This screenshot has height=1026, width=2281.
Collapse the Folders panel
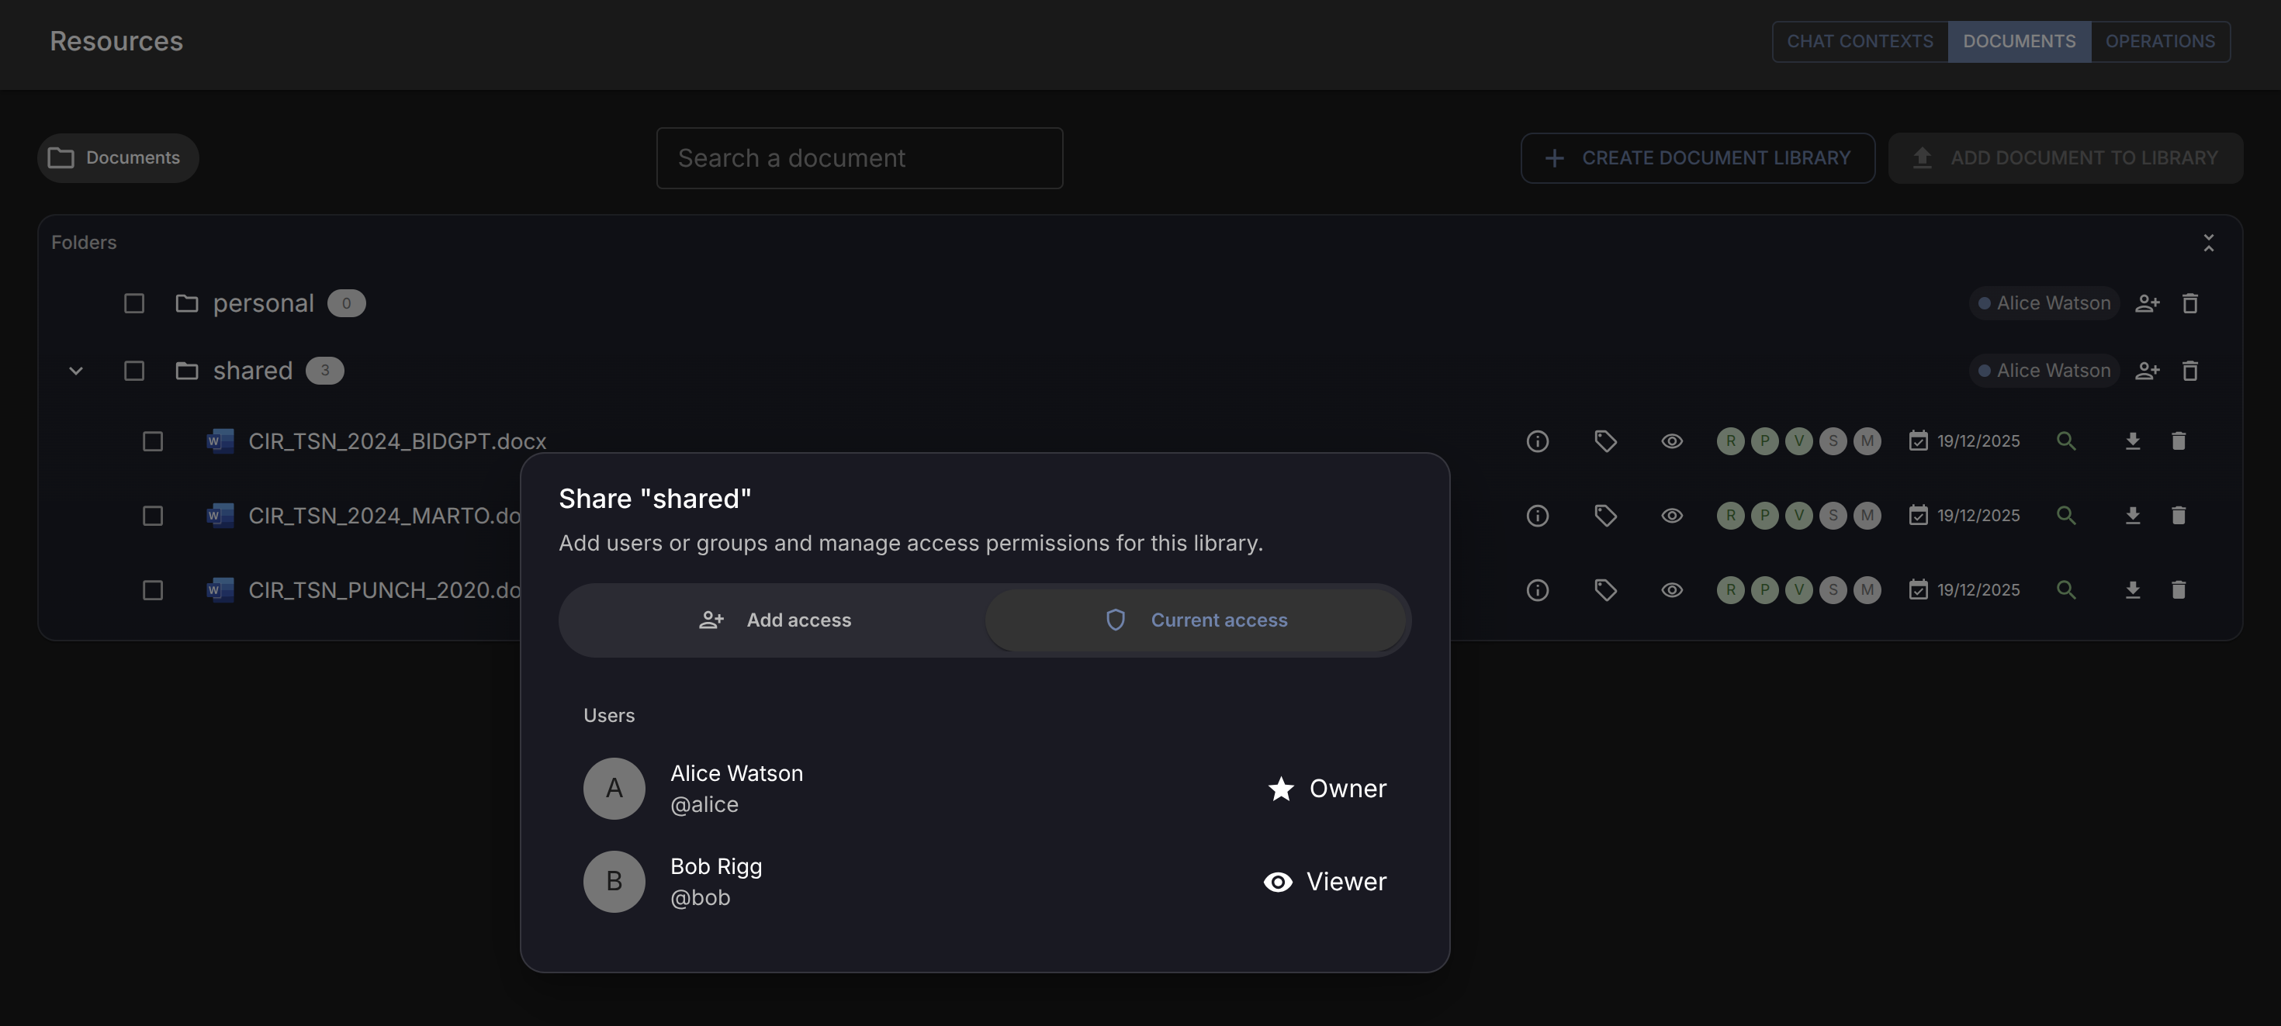click(2208, 243)
